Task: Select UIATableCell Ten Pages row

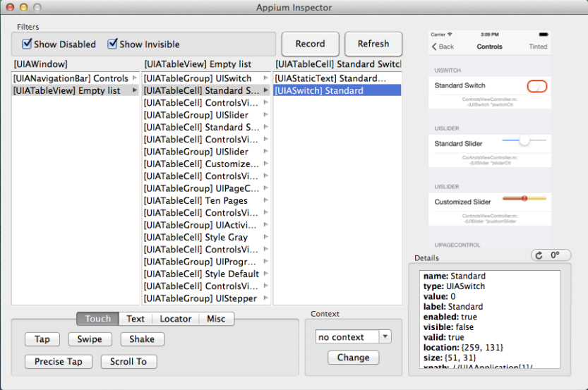Action: point(206,201)
